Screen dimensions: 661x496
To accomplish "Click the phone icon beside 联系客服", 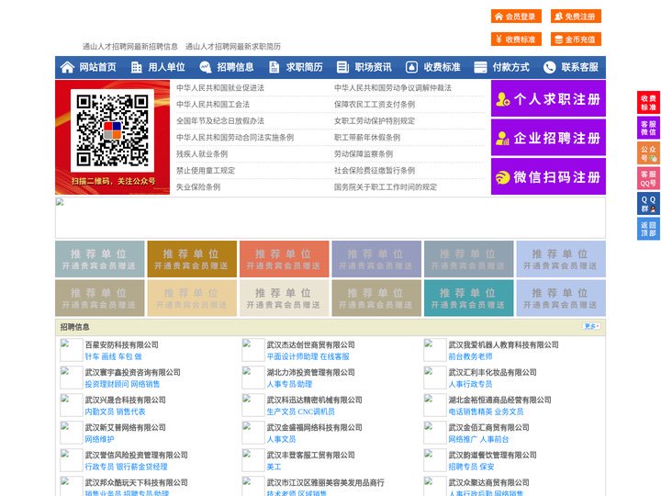I will (x=549, y=67).
